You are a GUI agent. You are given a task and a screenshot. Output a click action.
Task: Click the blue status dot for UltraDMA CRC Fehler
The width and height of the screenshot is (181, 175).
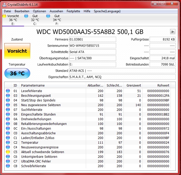[x=8, y=161]
